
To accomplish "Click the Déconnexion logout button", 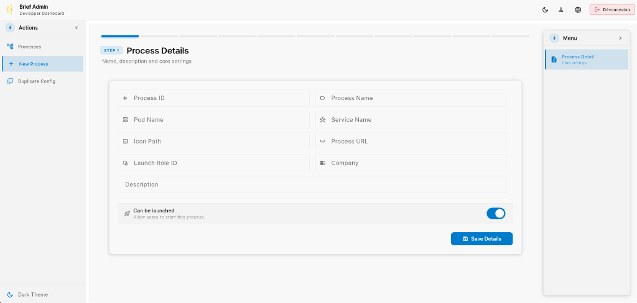I will [x=612, y=10].
